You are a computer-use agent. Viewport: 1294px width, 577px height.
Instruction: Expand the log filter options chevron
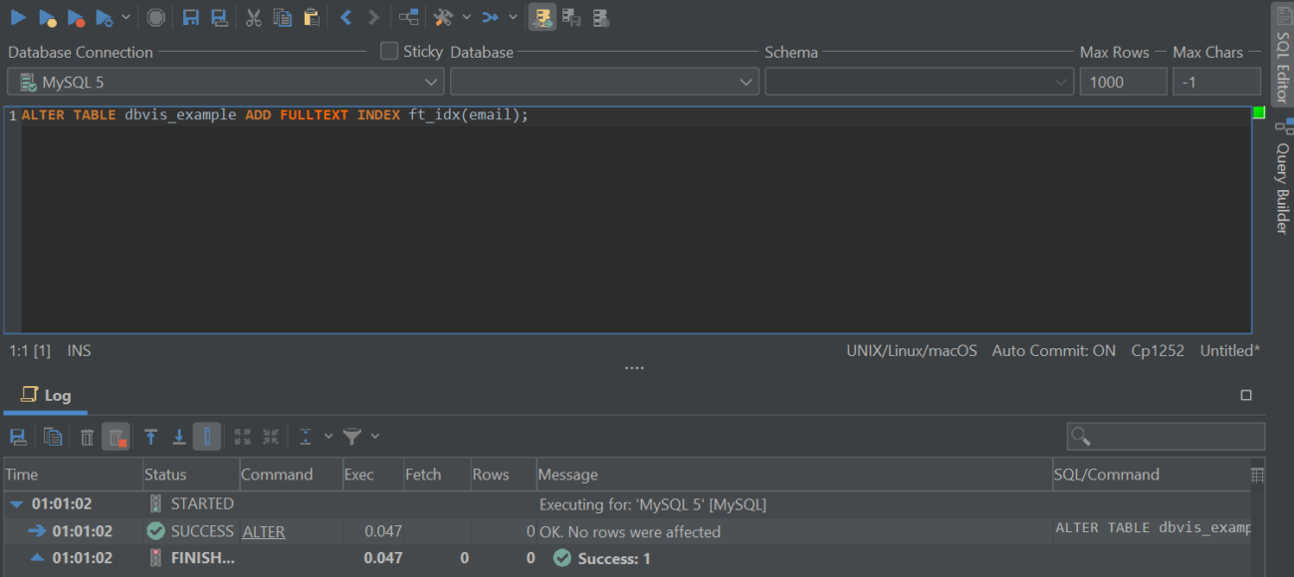375,436
